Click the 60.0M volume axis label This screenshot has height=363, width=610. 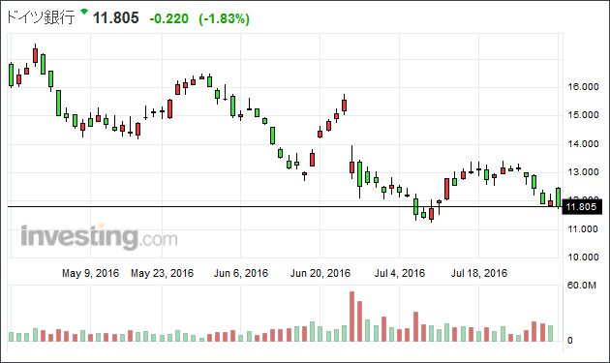pos(582,286)
